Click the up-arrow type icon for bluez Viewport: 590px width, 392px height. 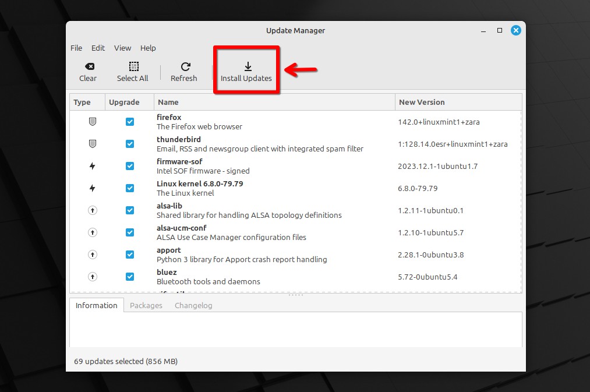click(92, 277)
